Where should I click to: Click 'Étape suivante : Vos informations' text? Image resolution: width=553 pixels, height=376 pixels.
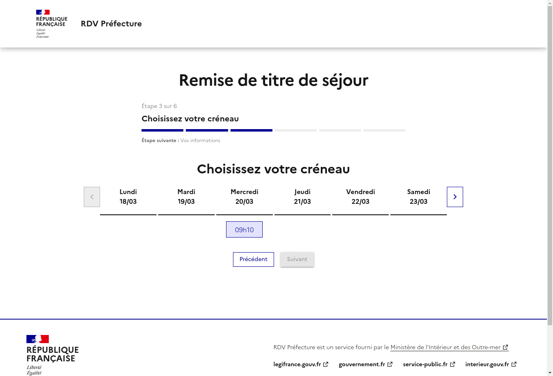point(181,140)
